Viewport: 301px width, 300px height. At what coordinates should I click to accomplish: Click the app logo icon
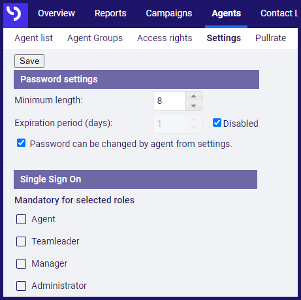16,16
